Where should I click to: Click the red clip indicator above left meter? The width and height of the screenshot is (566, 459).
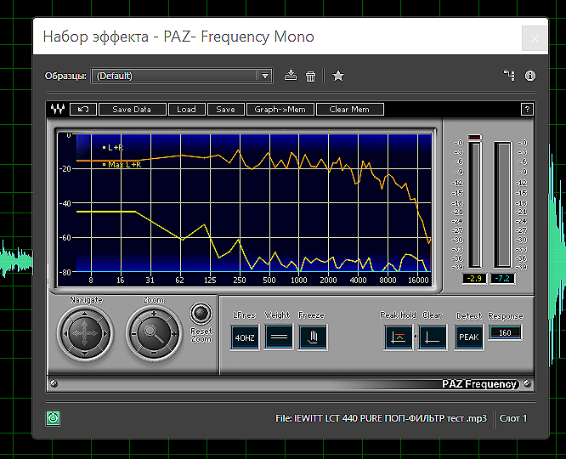tap(474, 137)
